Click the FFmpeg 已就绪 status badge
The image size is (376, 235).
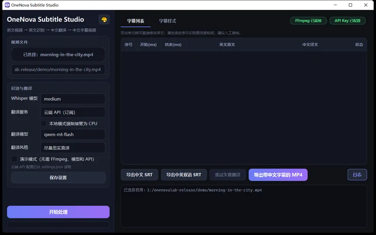click(308, 21)
